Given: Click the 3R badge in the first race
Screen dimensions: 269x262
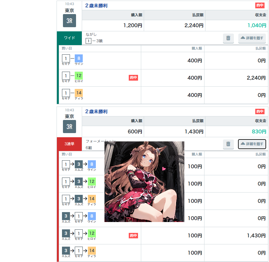Looking at the screenshot, I should tap(69, 21).
